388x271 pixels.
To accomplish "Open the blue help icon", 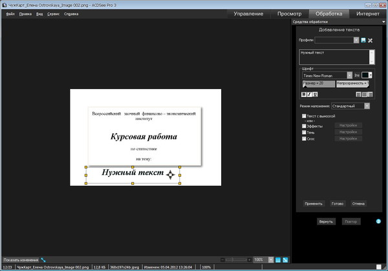I will pyautogui.click(x=378, y=221).
